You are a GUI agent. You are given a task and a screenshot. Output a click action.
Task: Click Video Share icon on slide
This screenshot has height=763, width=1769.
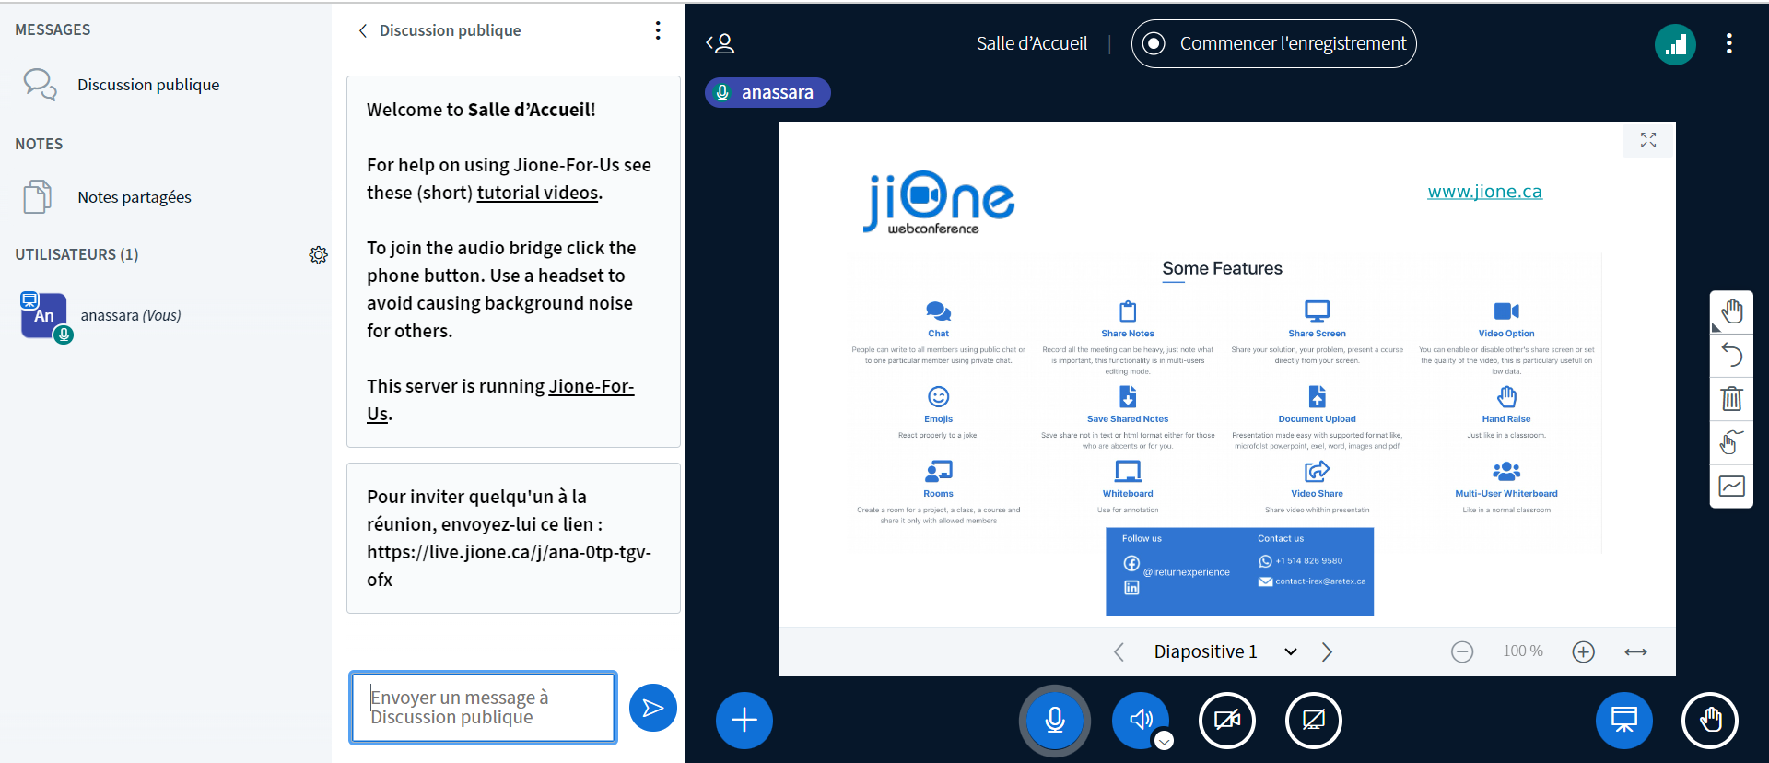(x=1317, y=472)
